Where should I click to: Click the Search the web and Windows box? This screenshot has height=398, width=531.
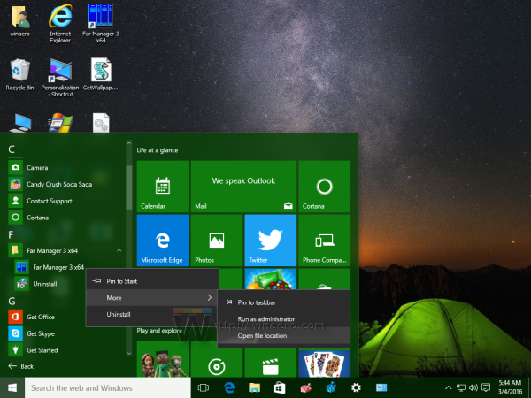click(108, 388)
